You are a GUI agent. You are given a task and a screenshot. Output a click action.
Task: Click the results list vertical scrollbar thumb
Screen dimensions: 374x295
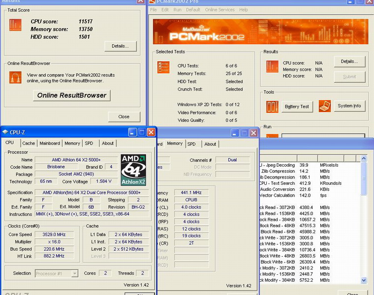[364, 178]
